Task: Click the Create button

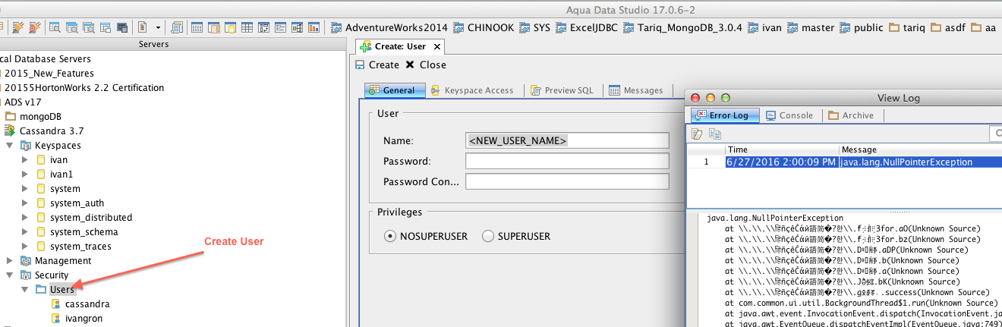Action: click(377, 64)
